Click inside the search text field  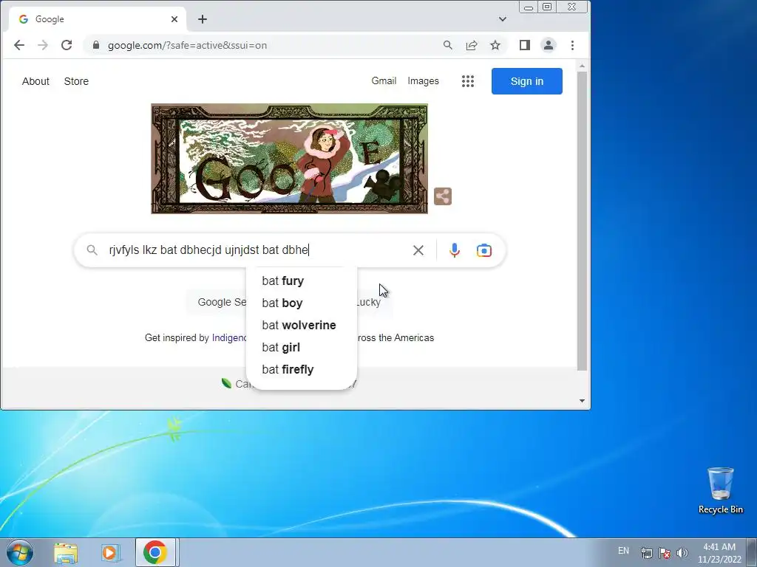click(x=256, y=250)
